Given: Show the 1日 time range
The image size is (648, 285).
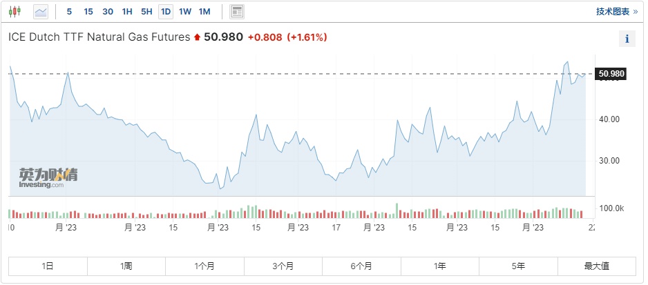Looking at the screenshot, I should [x=48, y=266].
